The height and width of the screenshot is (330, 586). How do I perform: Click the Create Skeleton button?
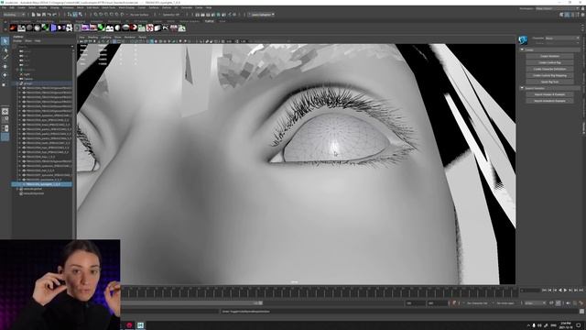point(549,56)
